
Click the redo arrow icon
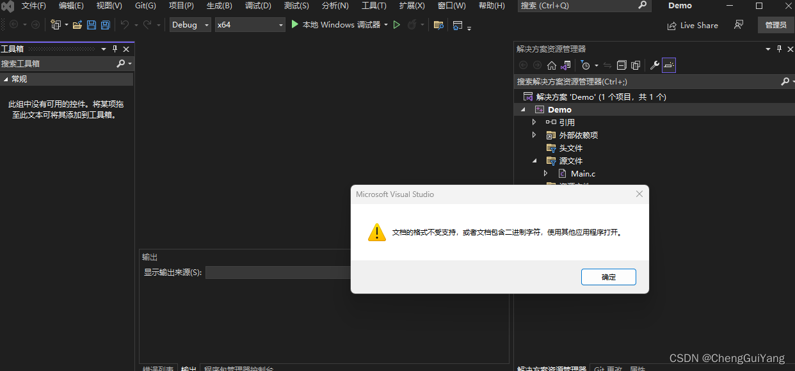(147, 25)
